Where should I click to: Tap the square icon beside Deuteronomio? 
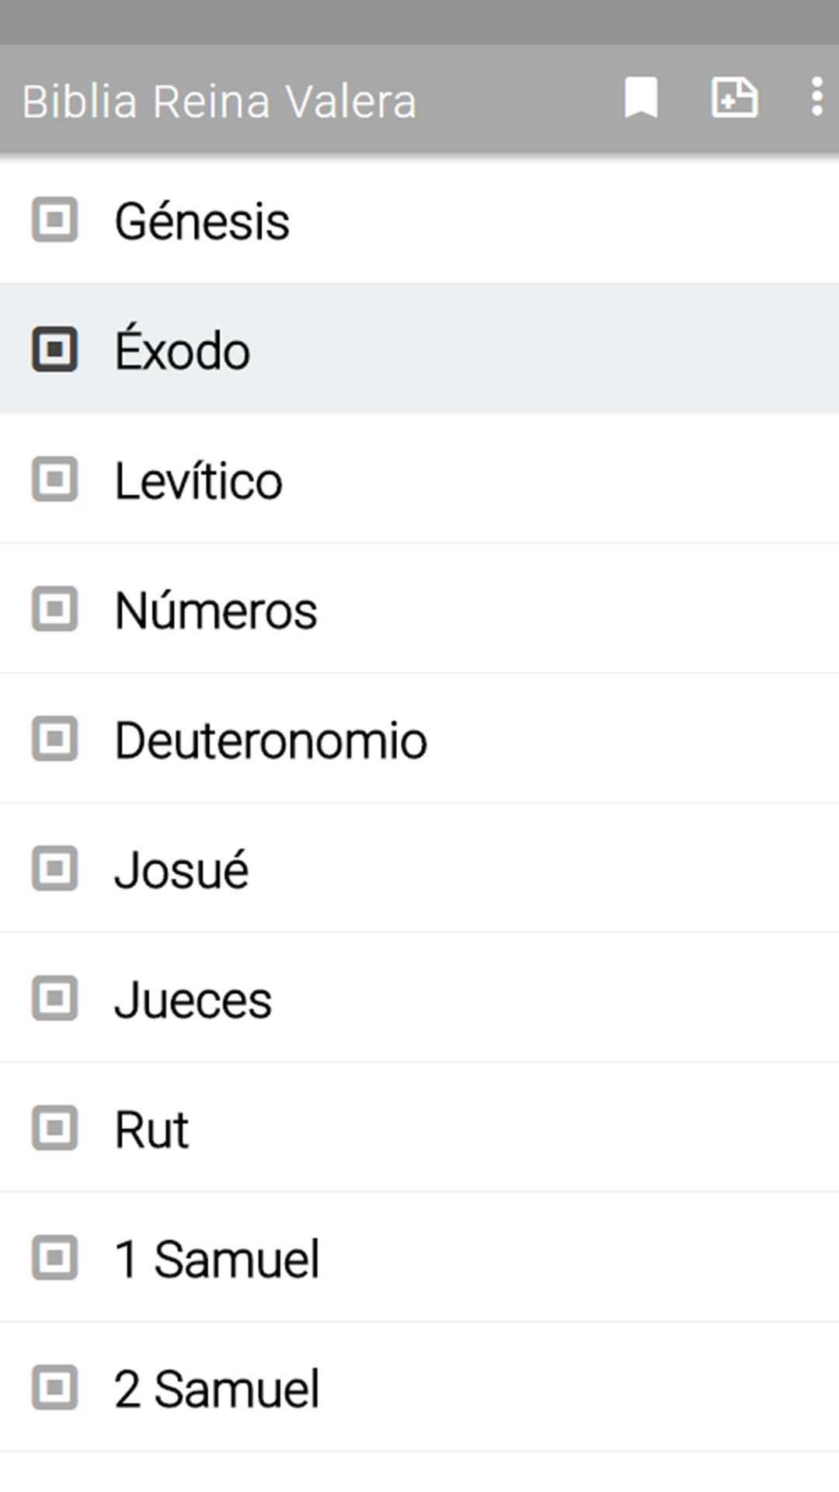pos(54,738)
